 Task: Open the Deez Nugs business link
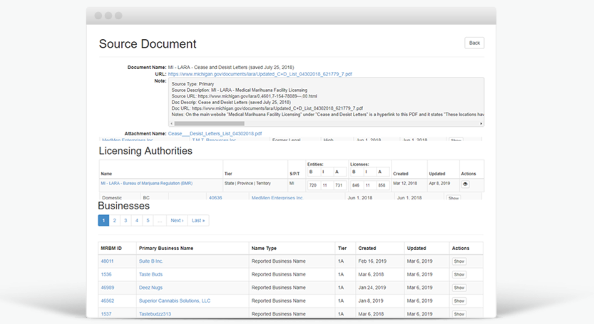[x=150, y=288]
